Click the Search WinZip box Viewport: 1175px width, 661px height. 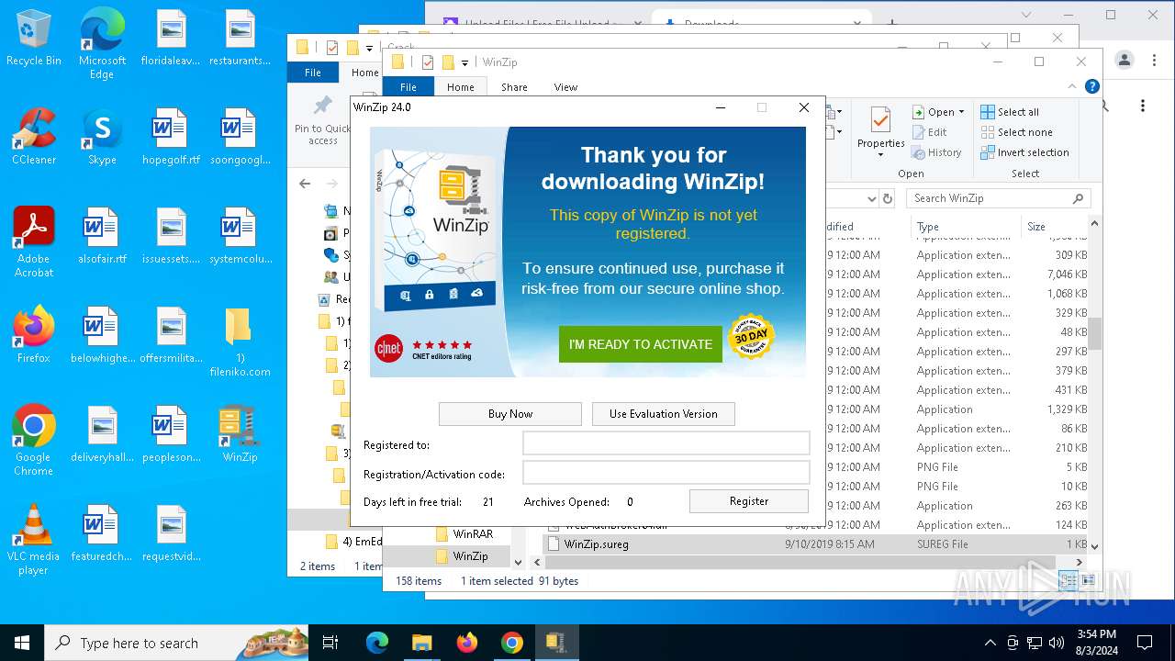click(x=998, y=198)
